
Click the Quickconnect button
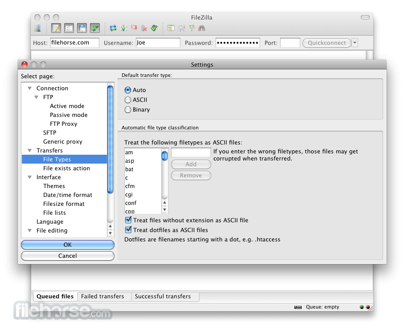coord(327,43)
